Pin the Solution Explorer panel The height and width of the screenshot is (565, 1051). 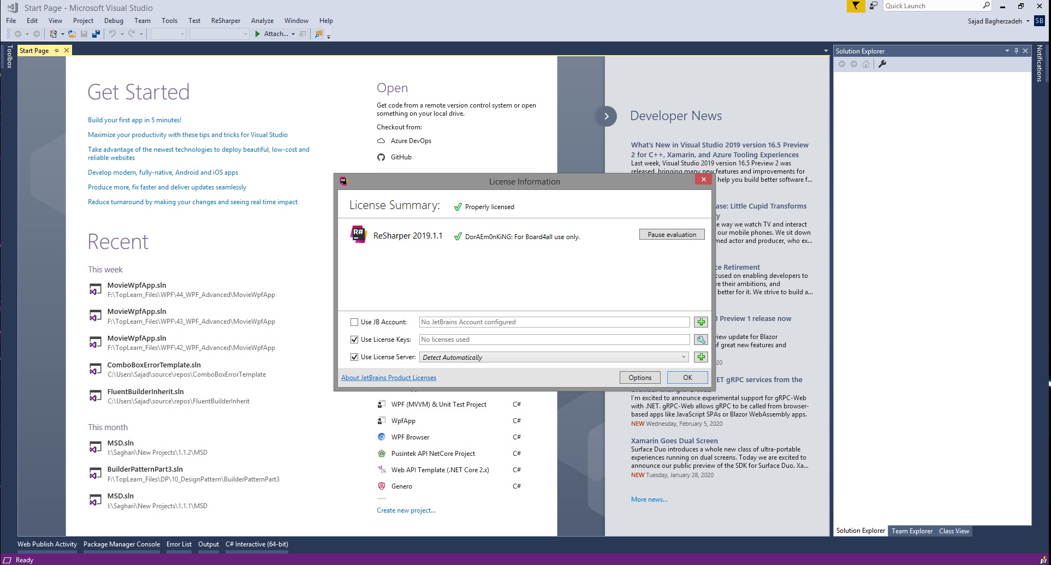tap(1016, 51)
